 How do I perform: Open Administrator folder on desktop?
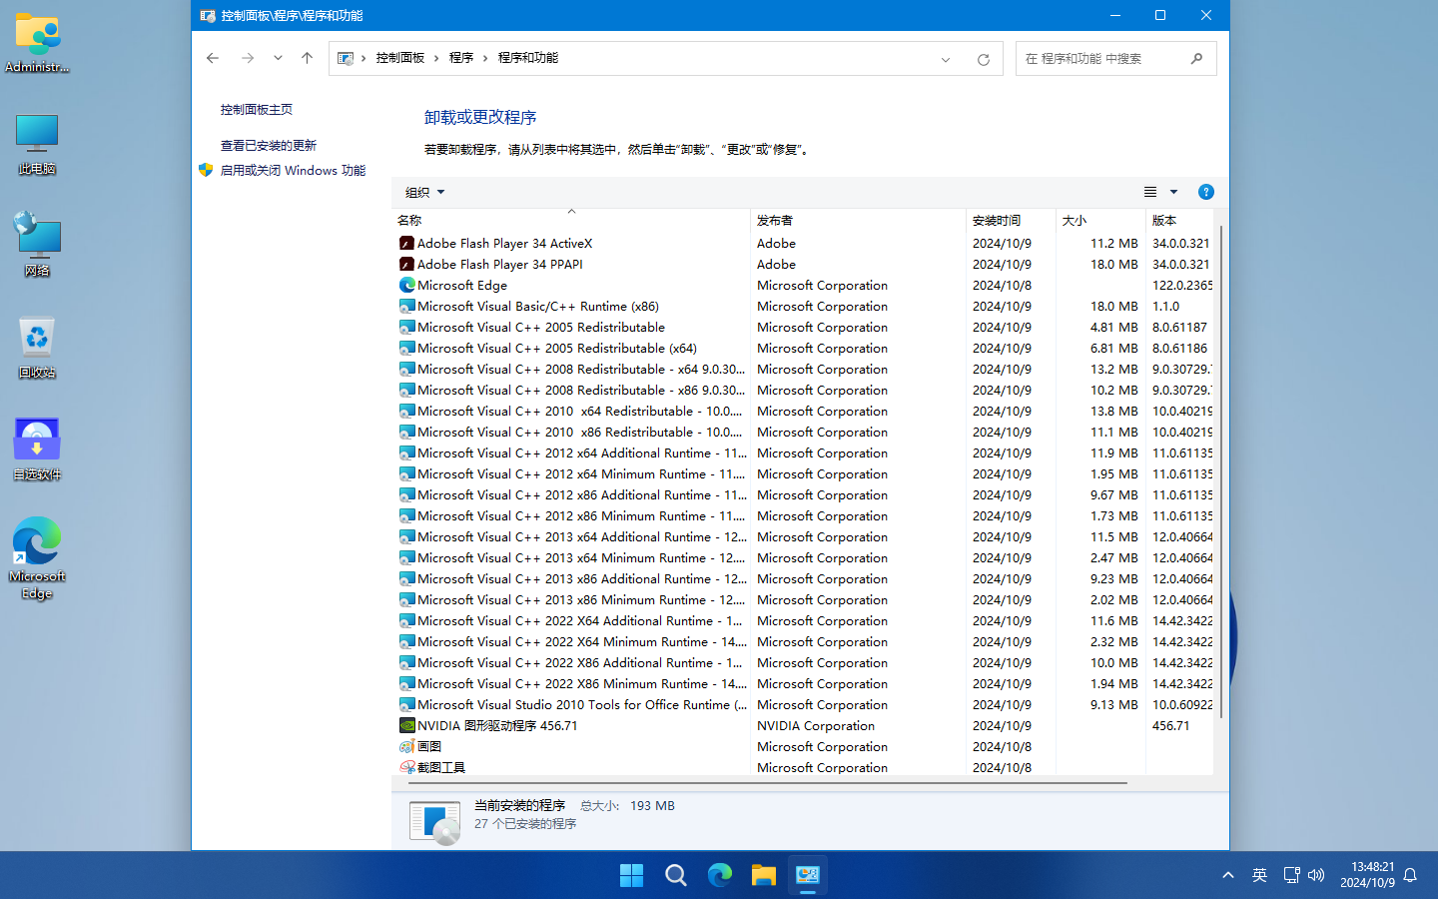click(x=37, y=43)
